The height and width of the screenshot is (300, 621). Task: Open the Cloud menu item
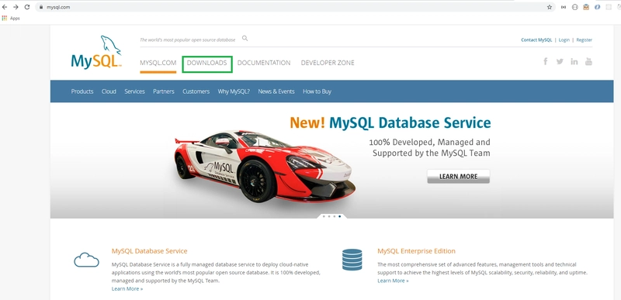(x=109, y=91)
